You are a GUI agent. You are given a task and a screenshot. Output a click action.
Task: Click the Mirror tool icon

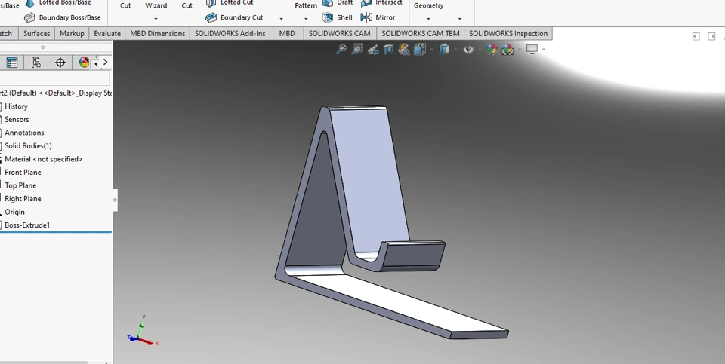pos(366,17)
